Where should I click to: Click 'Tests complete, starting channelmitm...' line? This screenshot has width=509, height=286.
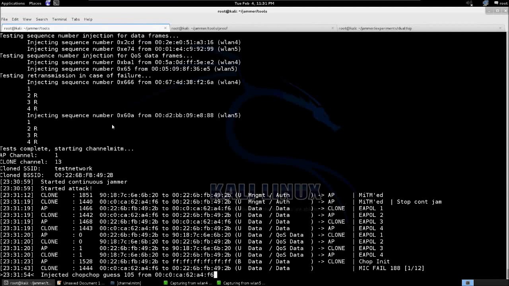pyautogui.click(x=67, y=149)
